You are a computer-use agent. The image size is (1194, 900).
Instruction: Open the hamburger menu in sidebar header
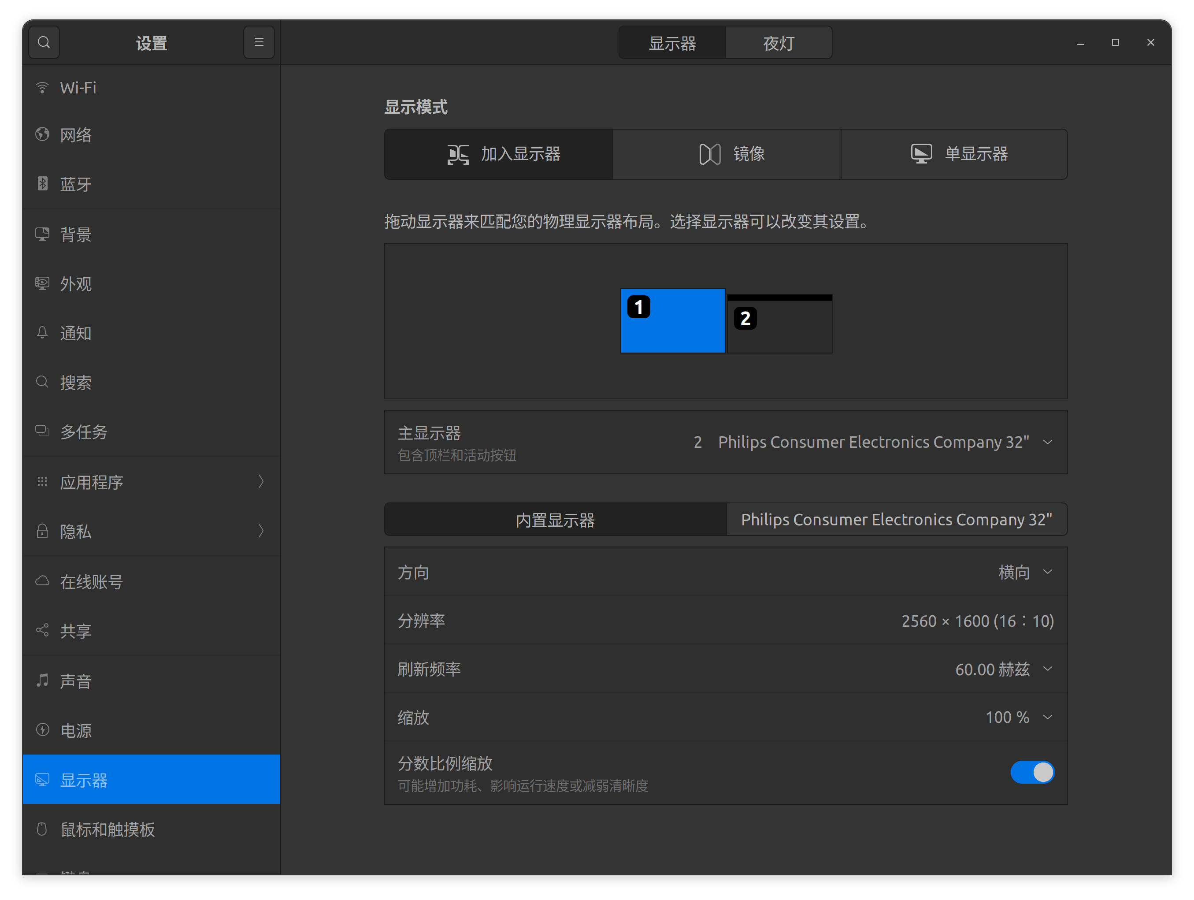[x=259, y=42]
